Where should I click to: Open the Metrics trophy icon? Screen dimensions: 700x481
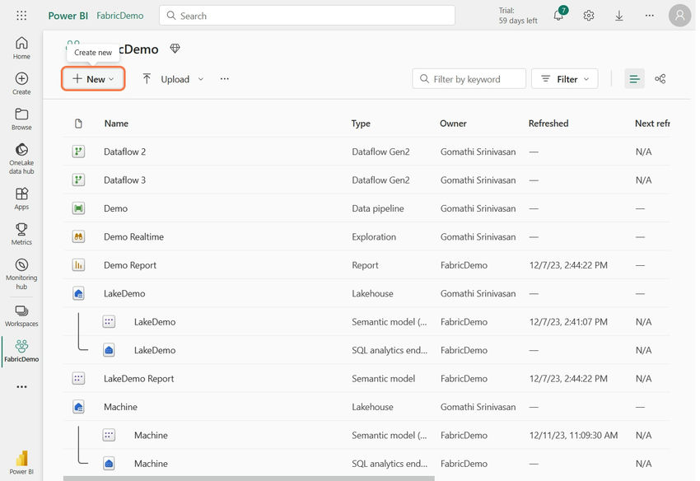(x=21, y=234)
